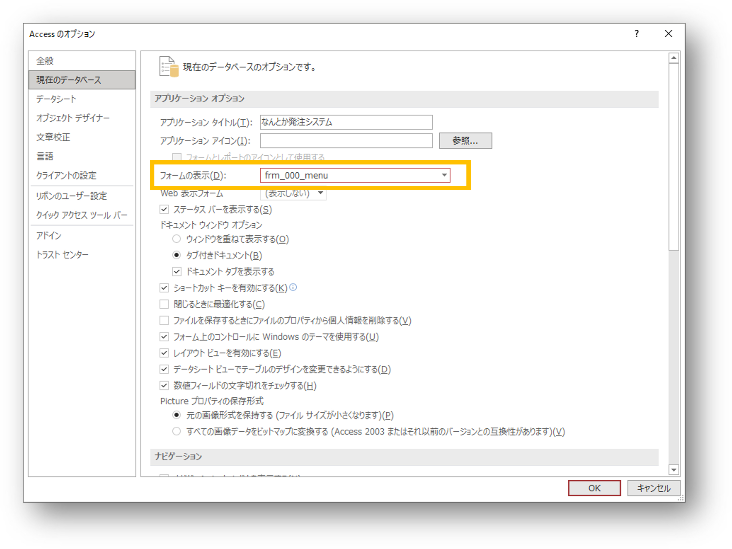Click the scrollbar down arrow
This screenshot has width=732, height=549.
point(674,470)
